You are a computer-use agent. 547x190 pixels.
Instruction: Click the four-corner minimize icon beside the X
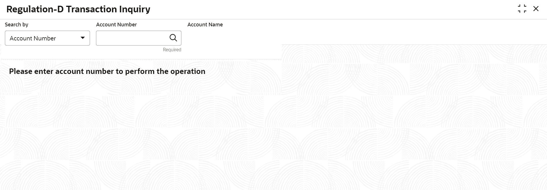point(522,9)
